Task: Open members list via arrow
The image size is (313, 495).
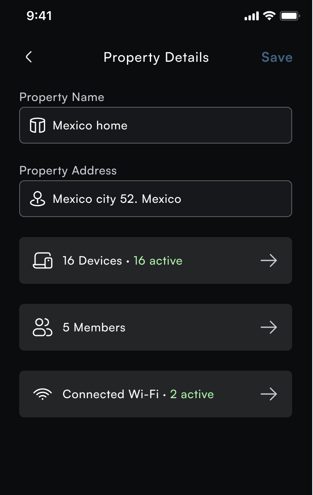Action: point(269,327)
